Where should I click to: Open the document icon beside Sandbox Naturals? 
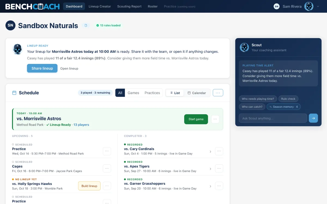tap(86, 25)
